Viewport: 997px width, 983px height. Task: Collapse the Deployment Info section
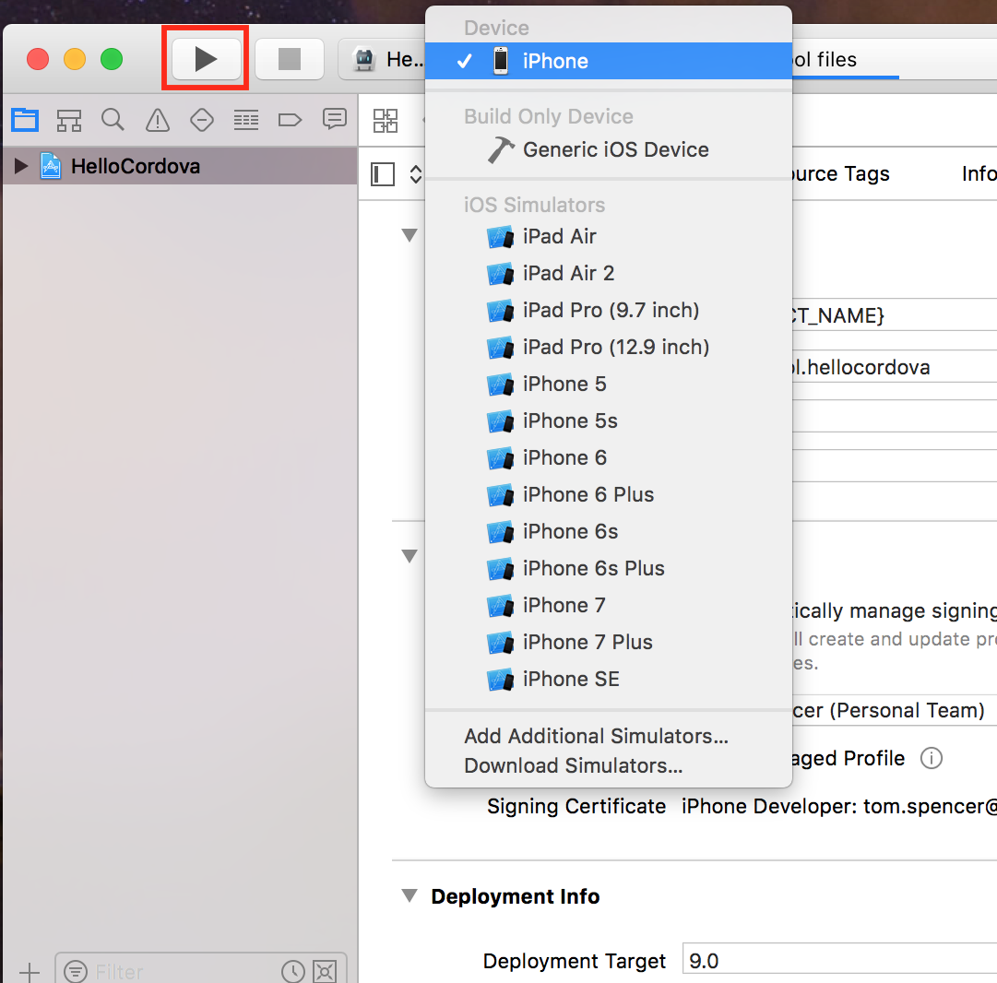[x=409, y=895]
